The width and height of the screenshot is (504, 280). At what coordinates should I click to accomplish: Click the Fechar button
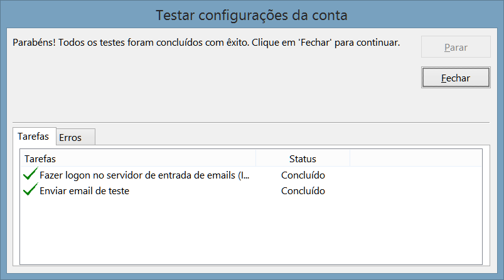click(x=456, y=77)
